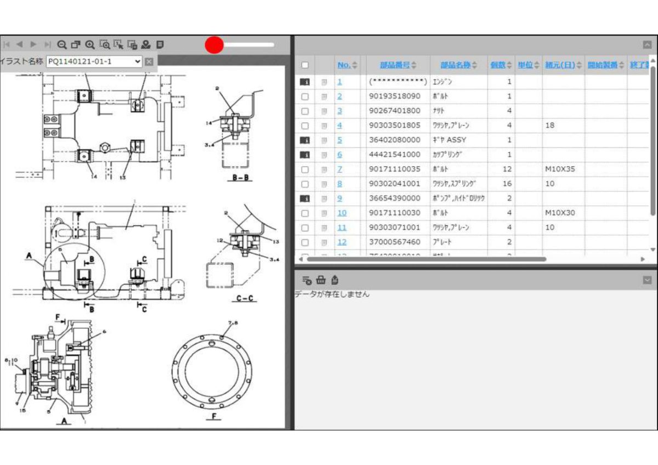The image size is (658, 465).
Task: Click the zoom out magnifier icon
Action: 62,44
